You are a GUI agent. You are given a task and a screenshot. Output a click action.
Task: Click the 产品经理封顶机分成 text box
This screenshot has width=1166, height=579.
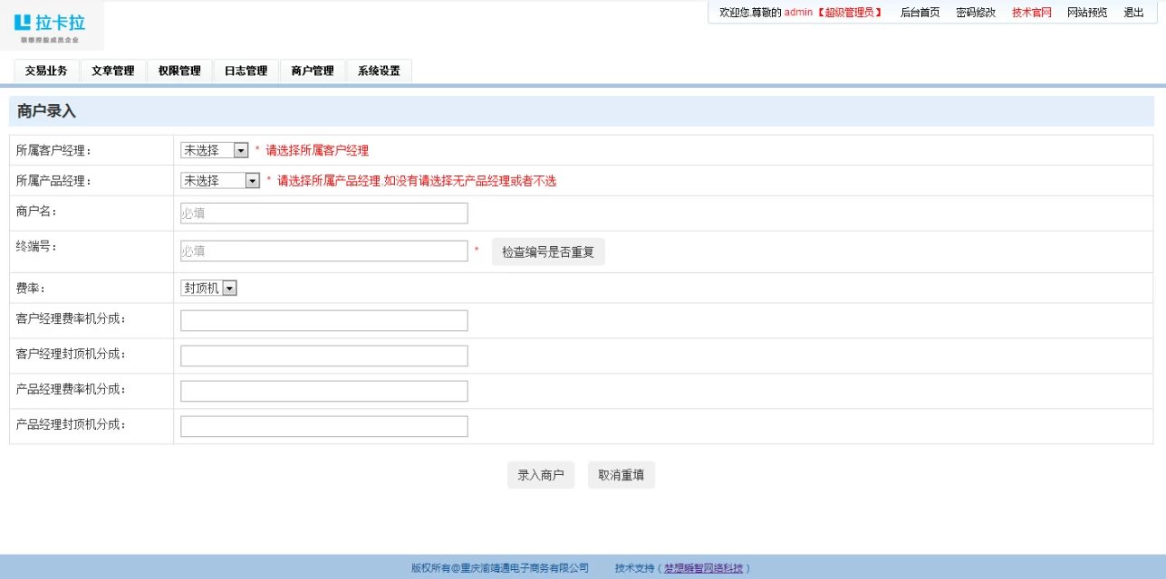point(324,426)
